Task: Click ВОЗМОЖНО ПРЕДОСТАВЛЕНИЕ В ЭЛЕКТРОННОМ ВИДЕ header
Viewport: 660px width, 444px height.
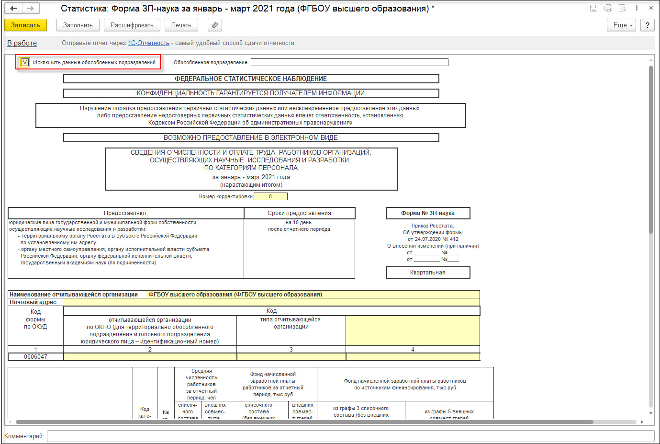Action: pyautogui.click(x=251, y=138)
